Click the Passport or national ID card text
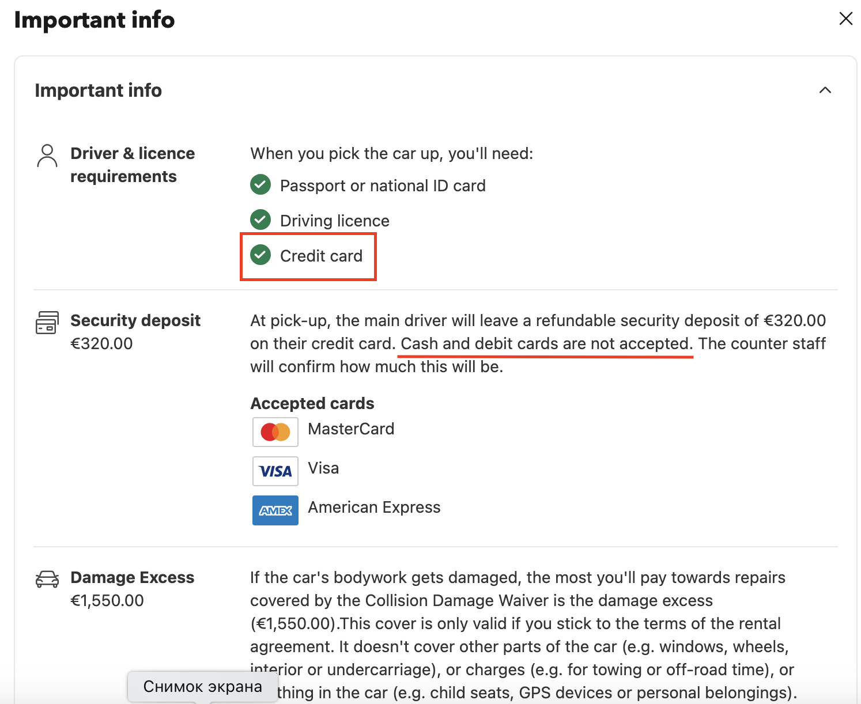 (x=383, y=186)
